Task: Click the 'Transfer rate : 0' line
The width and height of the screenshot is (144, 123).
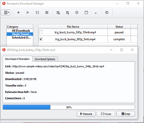Action: coord(16,86)
